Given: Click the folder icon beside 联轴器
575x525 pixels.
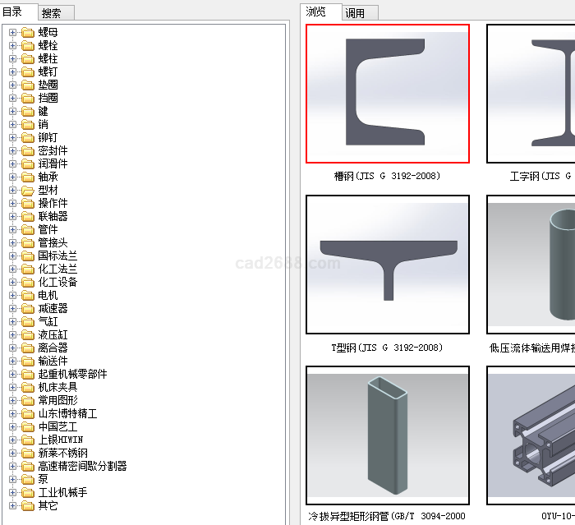Looking at the screenshot, I should tap(27, 216).
